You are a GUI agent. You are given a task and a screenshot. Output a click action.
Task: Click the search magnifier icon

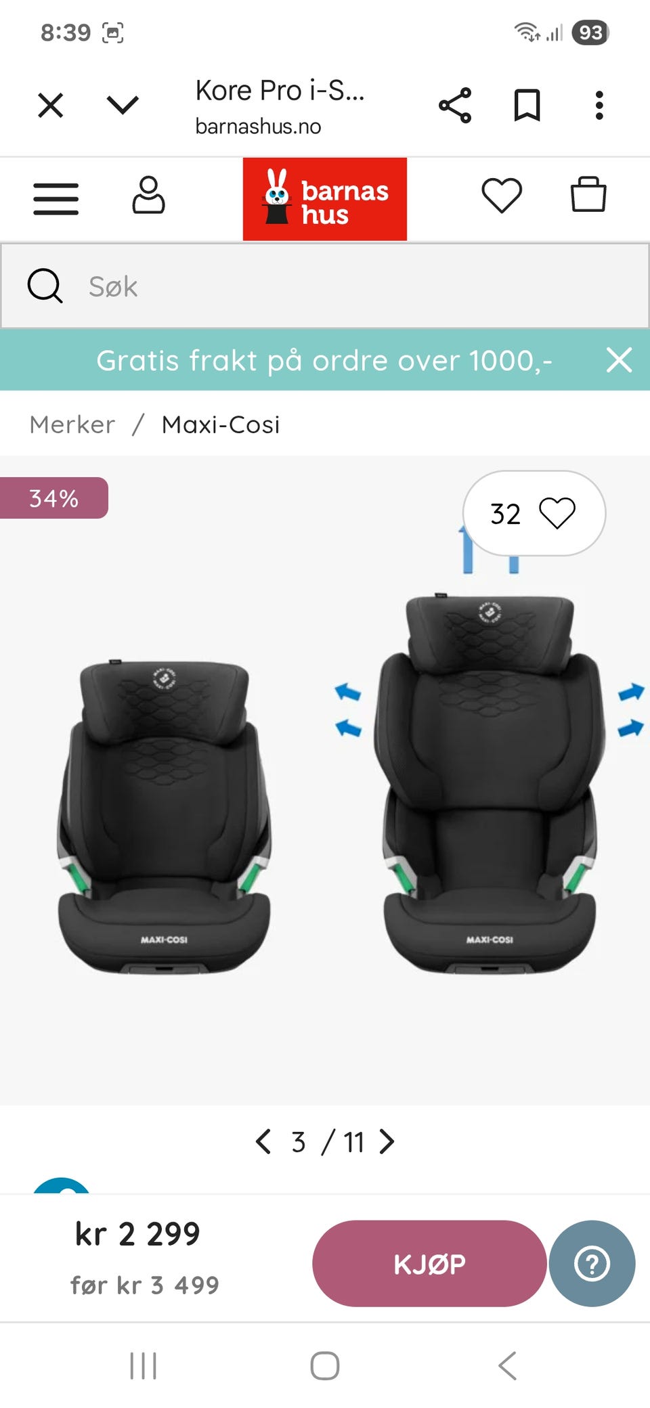45,286
